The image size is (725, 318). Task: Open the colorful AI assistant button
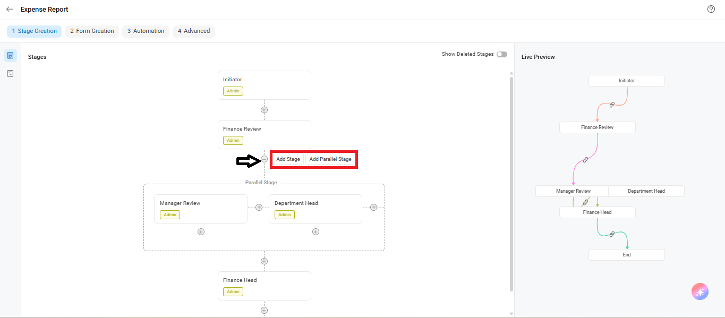(700, 291)
